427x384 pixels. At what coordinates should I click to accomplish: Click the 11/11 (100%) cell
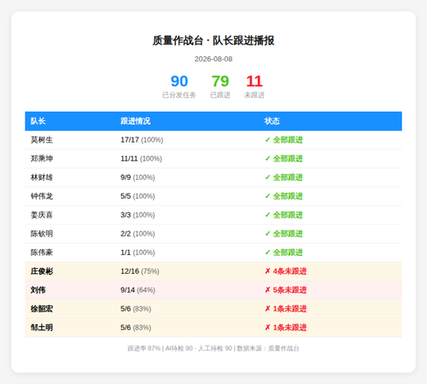pos(141,159)
